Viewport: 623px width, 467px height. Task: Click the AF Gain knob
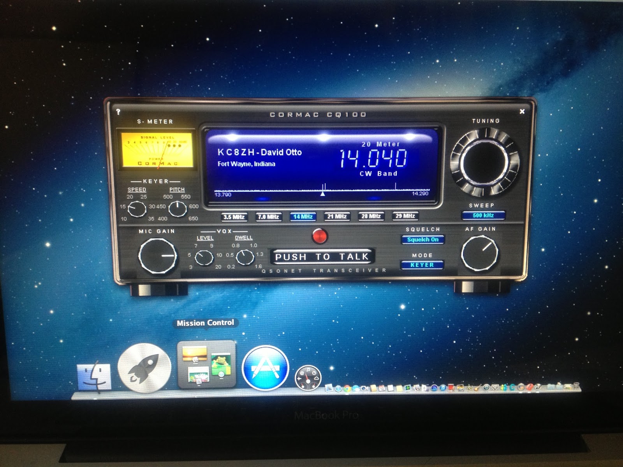pyautogui.click(x=479, y=253)
